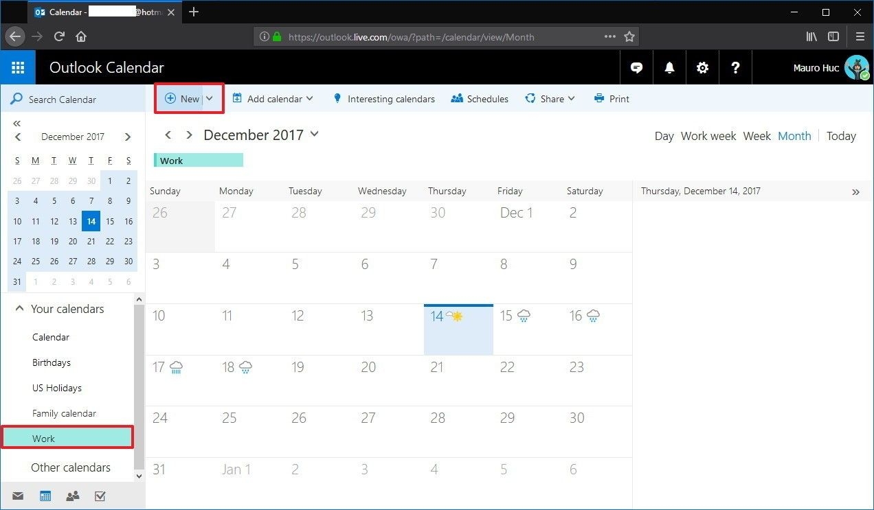The height and width of the screenshot is (510, 874).
Task: Print the calendar
Action: tap(612, 99)
